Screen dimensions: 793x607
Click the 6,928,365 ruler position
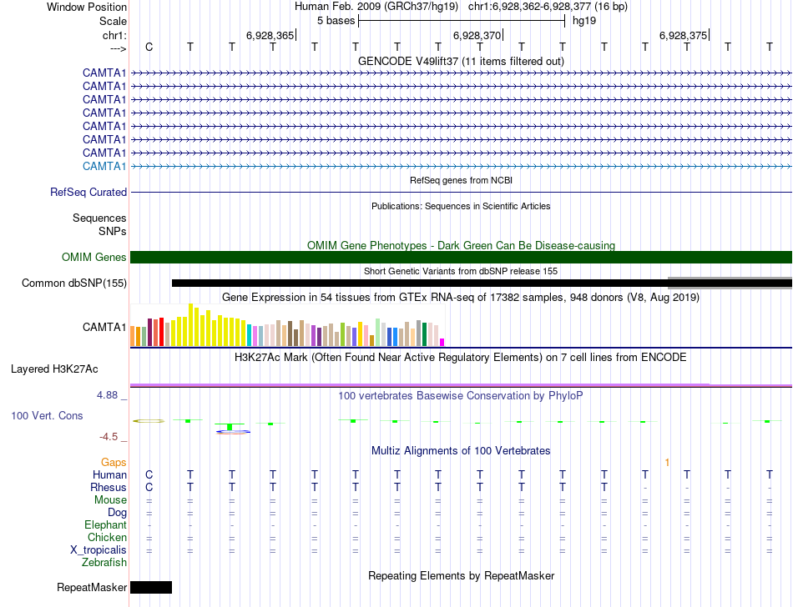point(270,35)
